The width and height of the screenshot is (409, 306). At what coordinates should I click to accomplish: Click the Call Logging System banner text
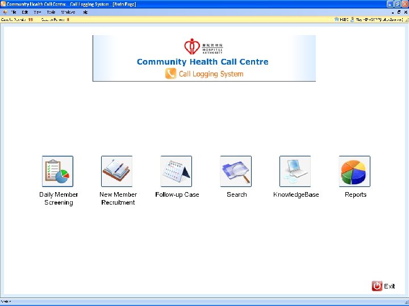pos(211,74)
